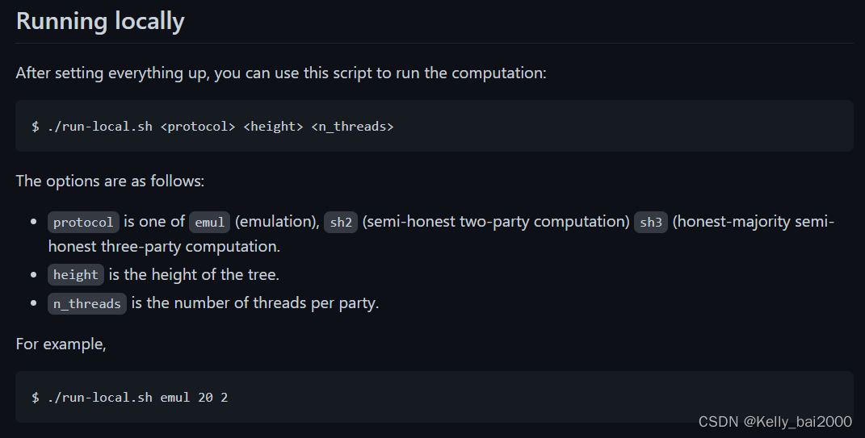This screenshot has width=865, height=438.
Task: Click the "For example," paragraph
Action: point(61,344)
